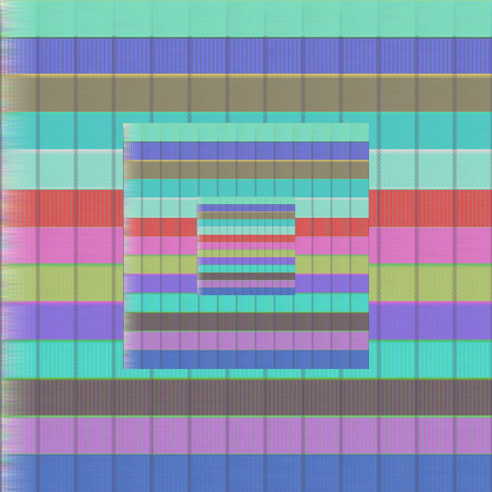
Task: Click the blurred left edge of the red stripe
Action: (x=10, y=208)
